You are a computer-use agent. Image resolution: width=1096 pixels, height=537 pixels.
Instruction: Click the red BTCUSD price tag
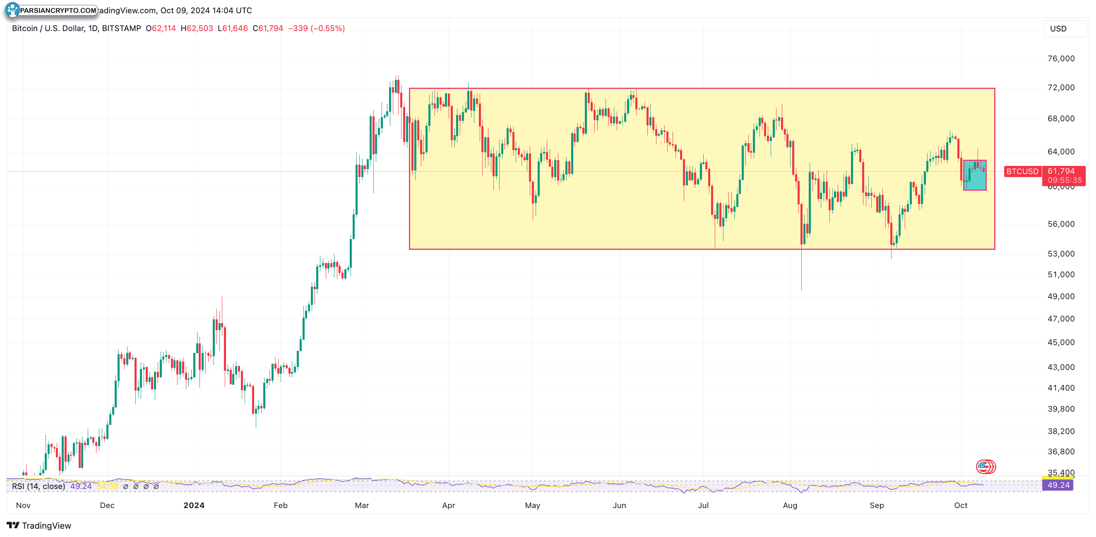1022,171
